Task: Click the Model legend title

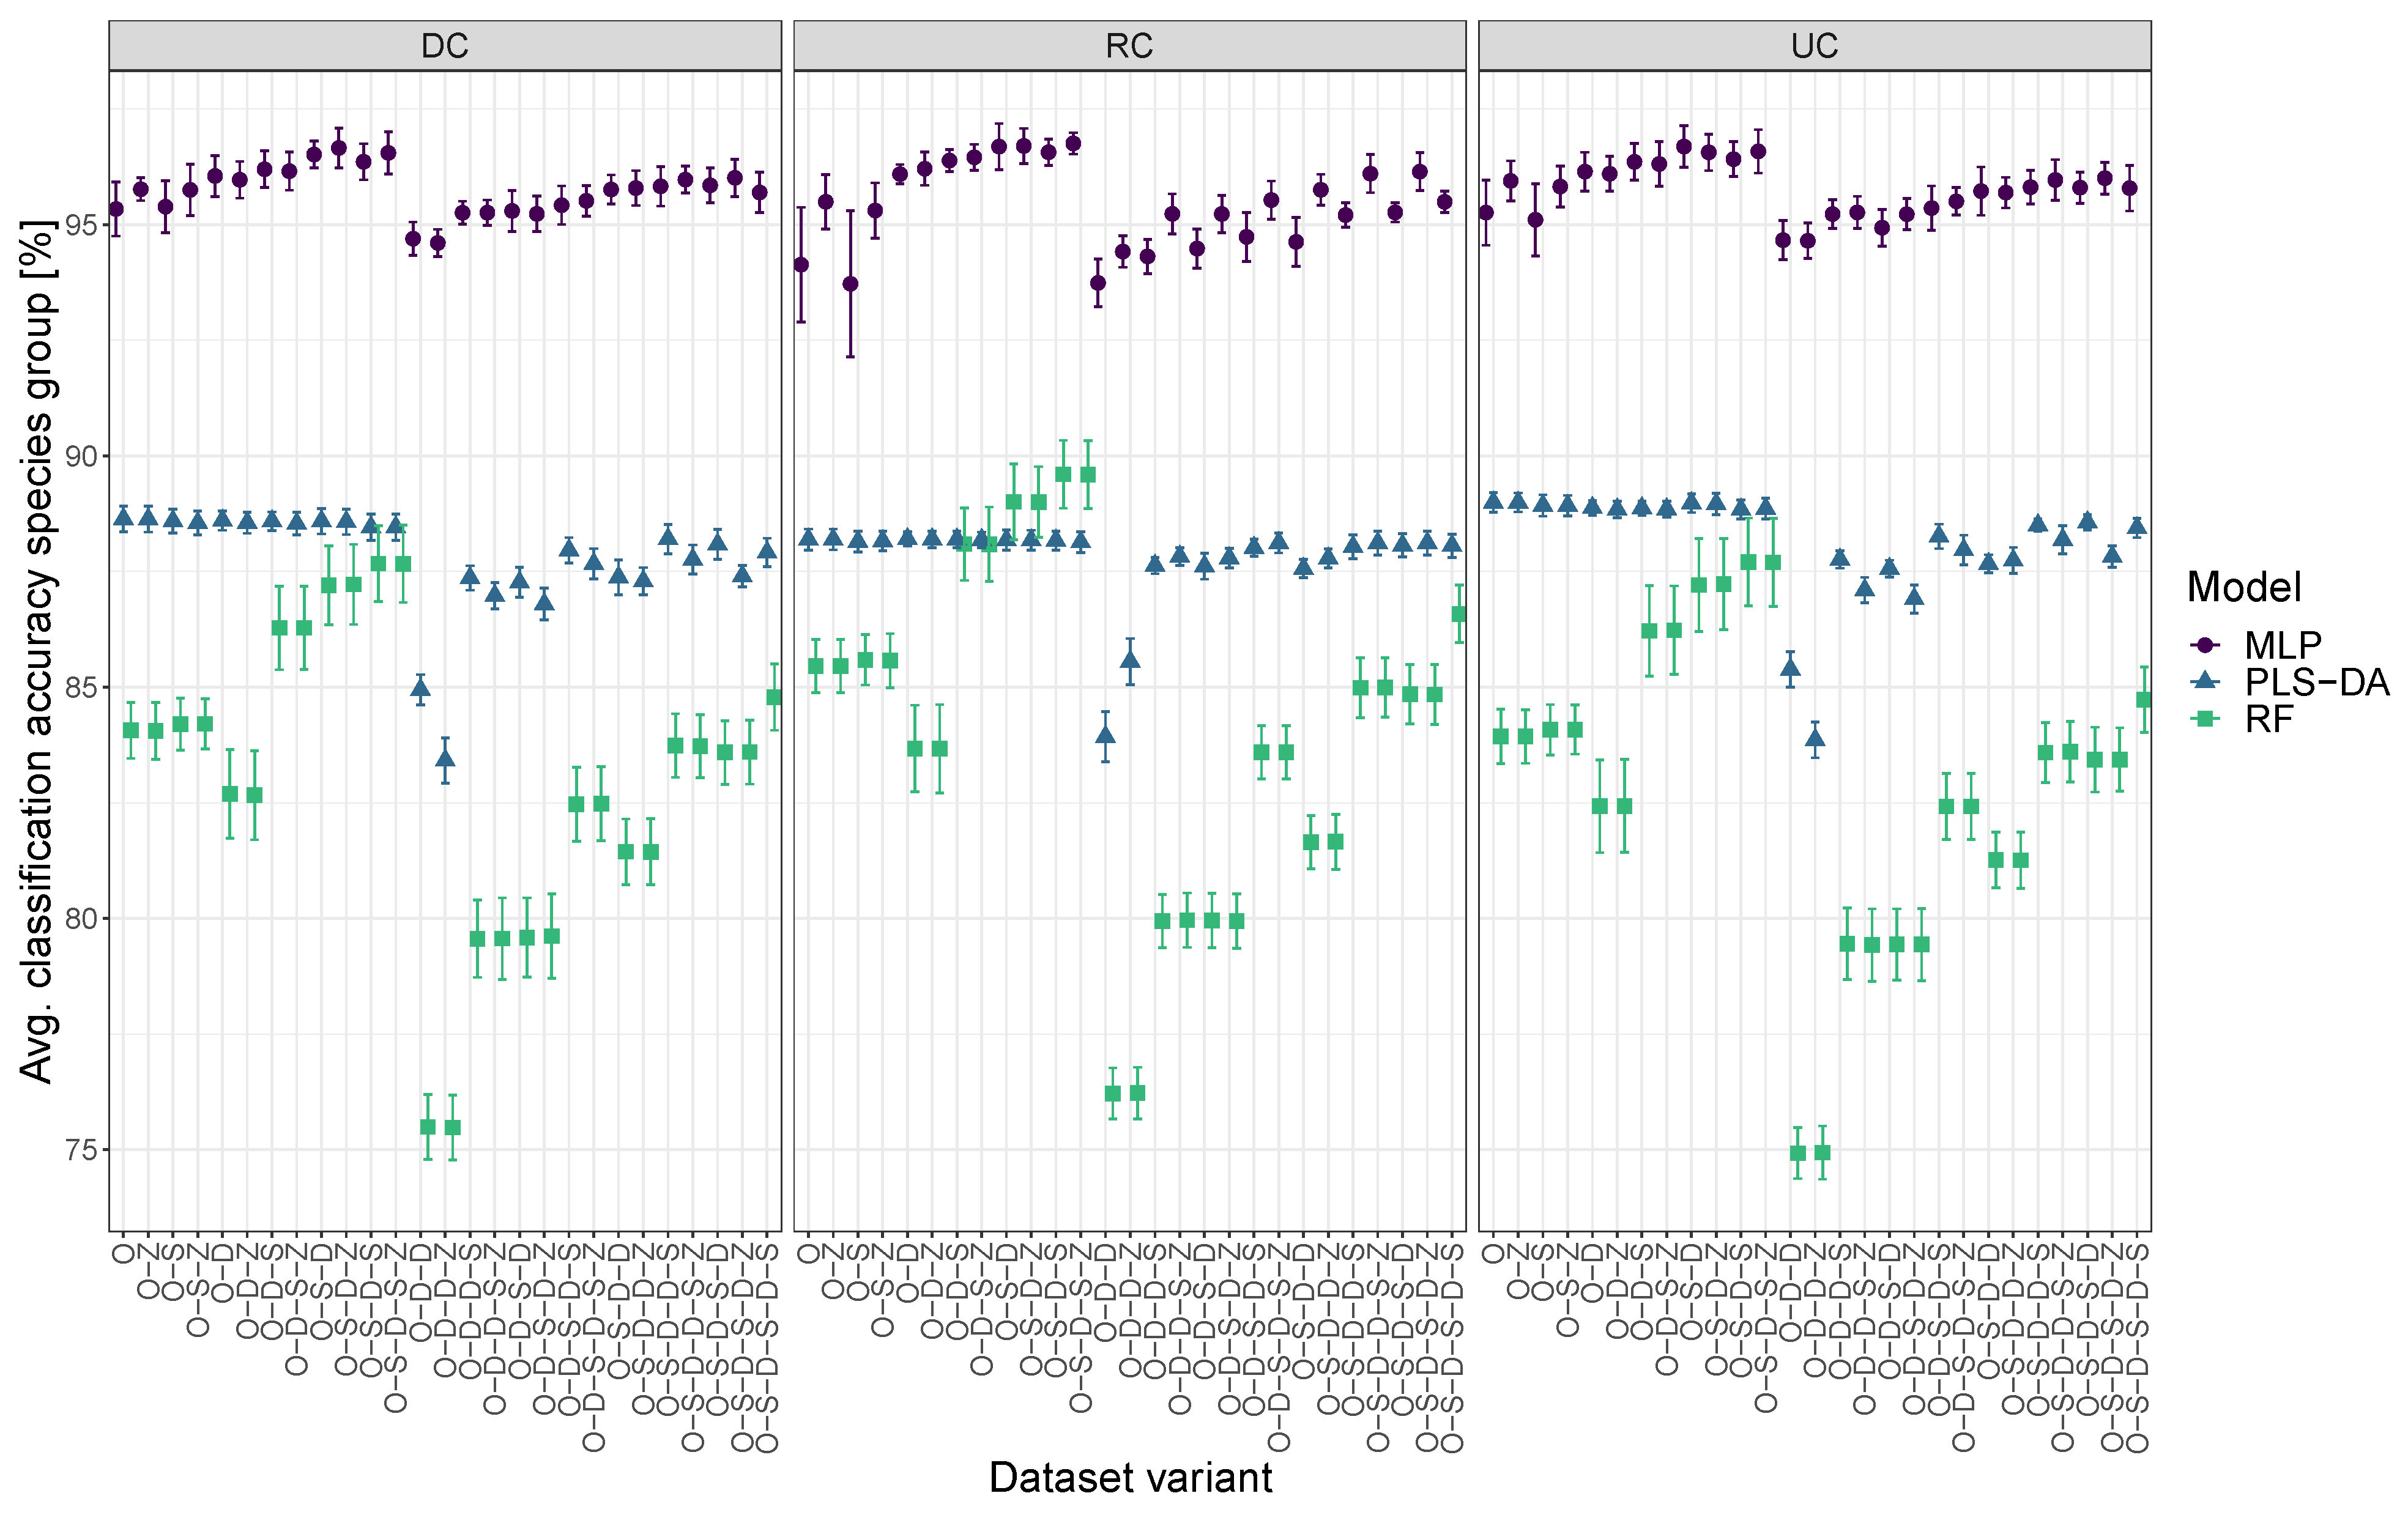Action: [x=2244, y=587]
